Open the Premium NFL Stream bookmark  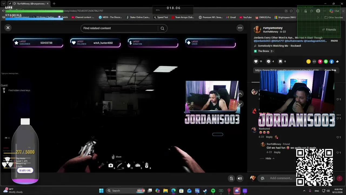[x=211, y=17]
